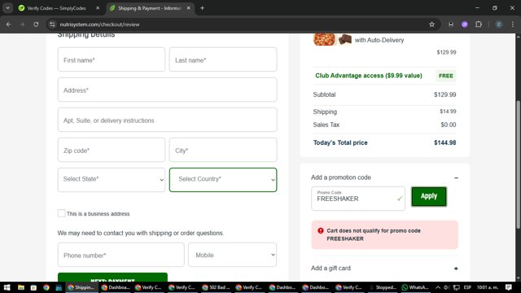Switch to Verify Codes — SimplyCodes tab
This screenshot has height=293, width=521.
pyautogui.click(x=56, y=8)
